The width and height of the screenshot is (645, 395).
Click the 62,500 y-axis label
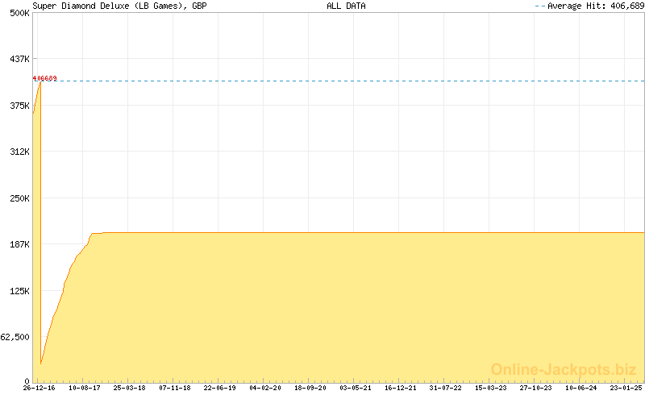tap(16, 337)
